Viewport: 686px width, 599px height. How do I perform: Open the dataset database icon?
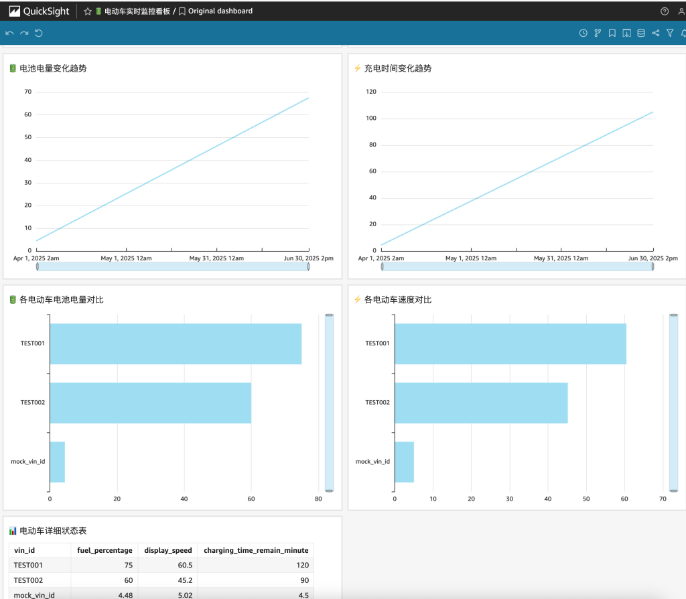[x=641, y=33]
